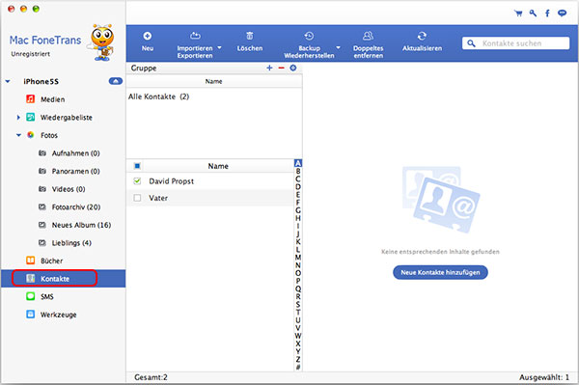Expand the Wiedergabeliste tree arrow
Screen dimensions: 579x385
(18, 118)
